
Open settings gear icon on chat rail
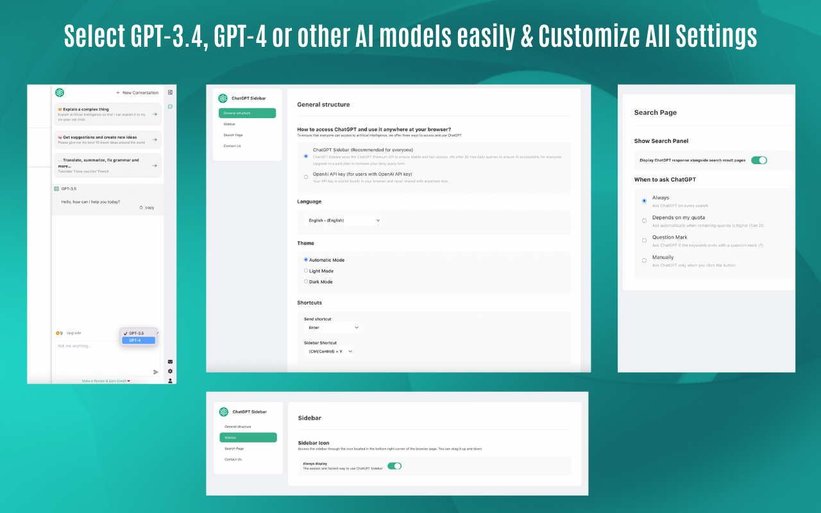[170, 371]
